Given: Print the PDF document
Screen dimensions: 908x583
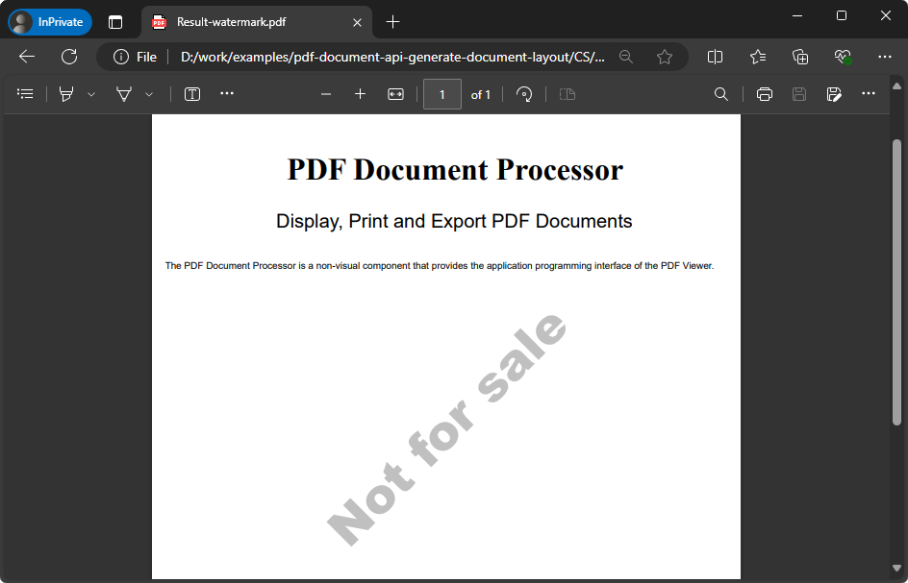Looking at the screenshot, I should [765, 94].
